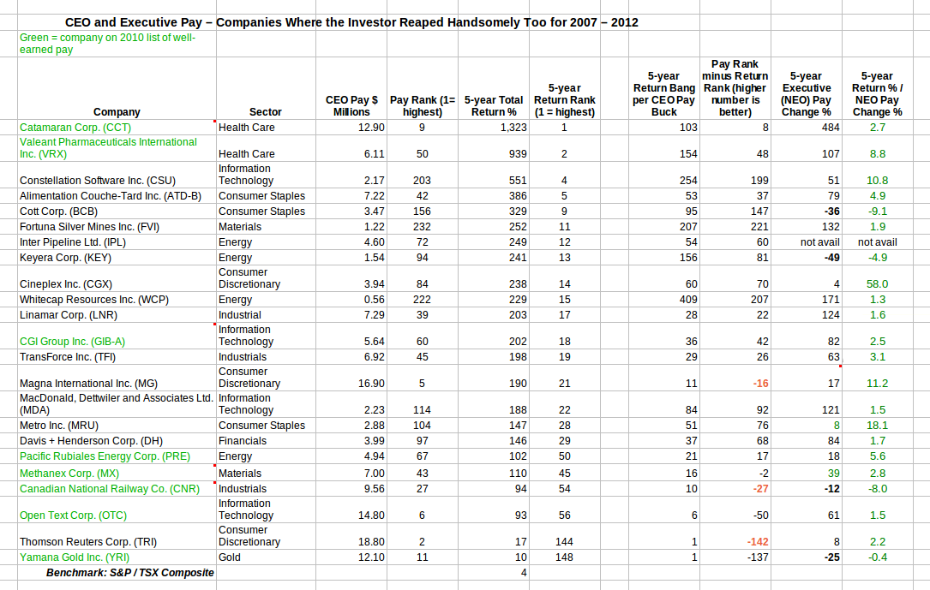930x590 pixels.
Task: Select Metro's ratio value 18.1
Action: 877,426
